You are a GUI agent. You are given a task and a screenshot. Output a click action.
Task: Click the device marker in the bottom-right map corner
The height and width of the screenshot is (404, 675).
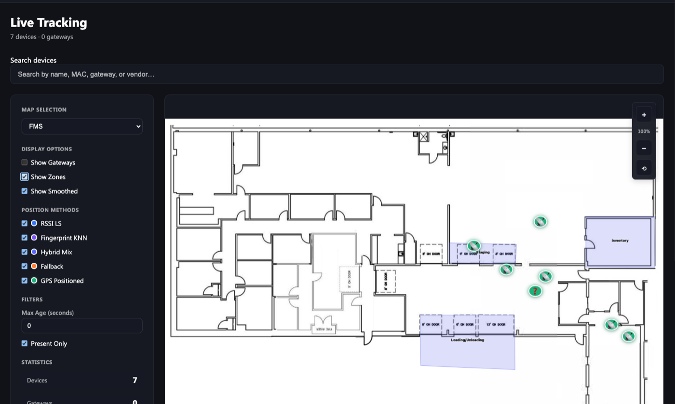[628, 336]
